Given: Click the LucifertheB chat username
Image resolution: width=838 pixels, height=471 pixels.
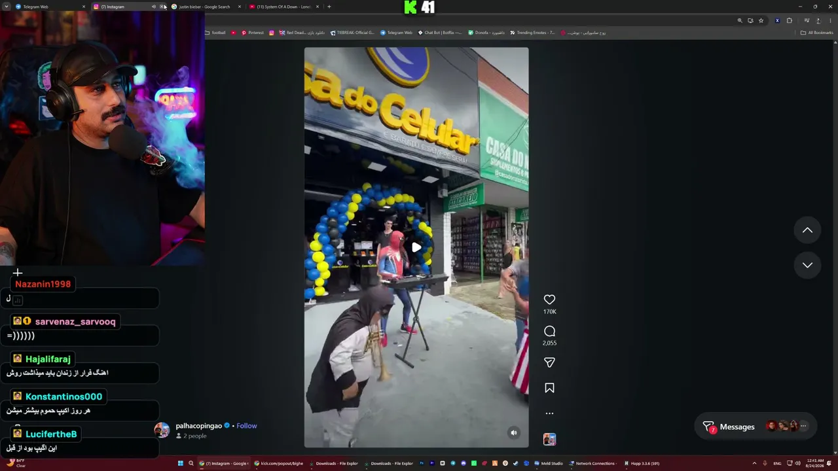Looking at the screenshot, I should (51, 434).
